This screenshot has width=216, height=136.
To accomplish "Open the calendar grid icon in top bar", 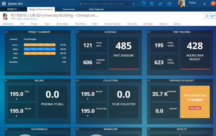I will coord(152,4).
